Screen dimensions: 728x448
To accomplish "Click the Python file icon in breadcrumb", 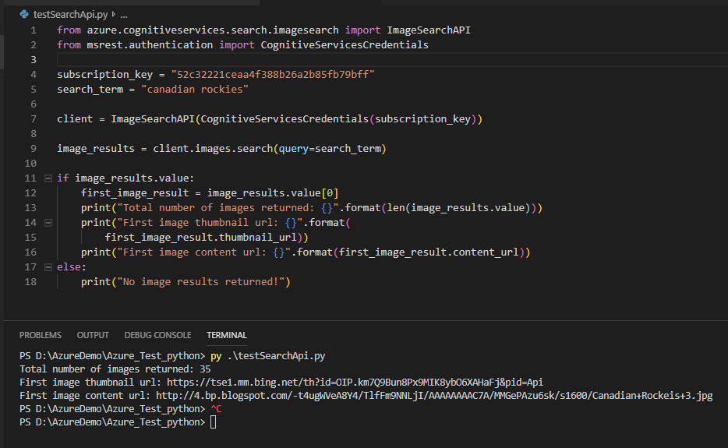I will [24, 15].
